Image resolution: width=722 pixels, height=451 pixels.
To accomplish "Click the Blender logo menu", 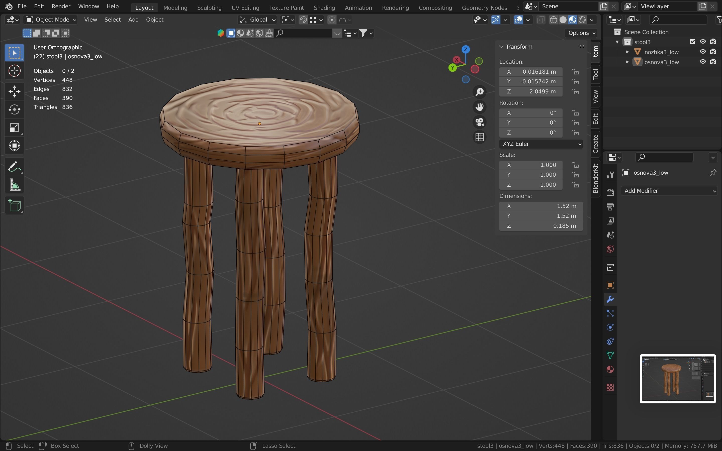I will click(9, 6).
